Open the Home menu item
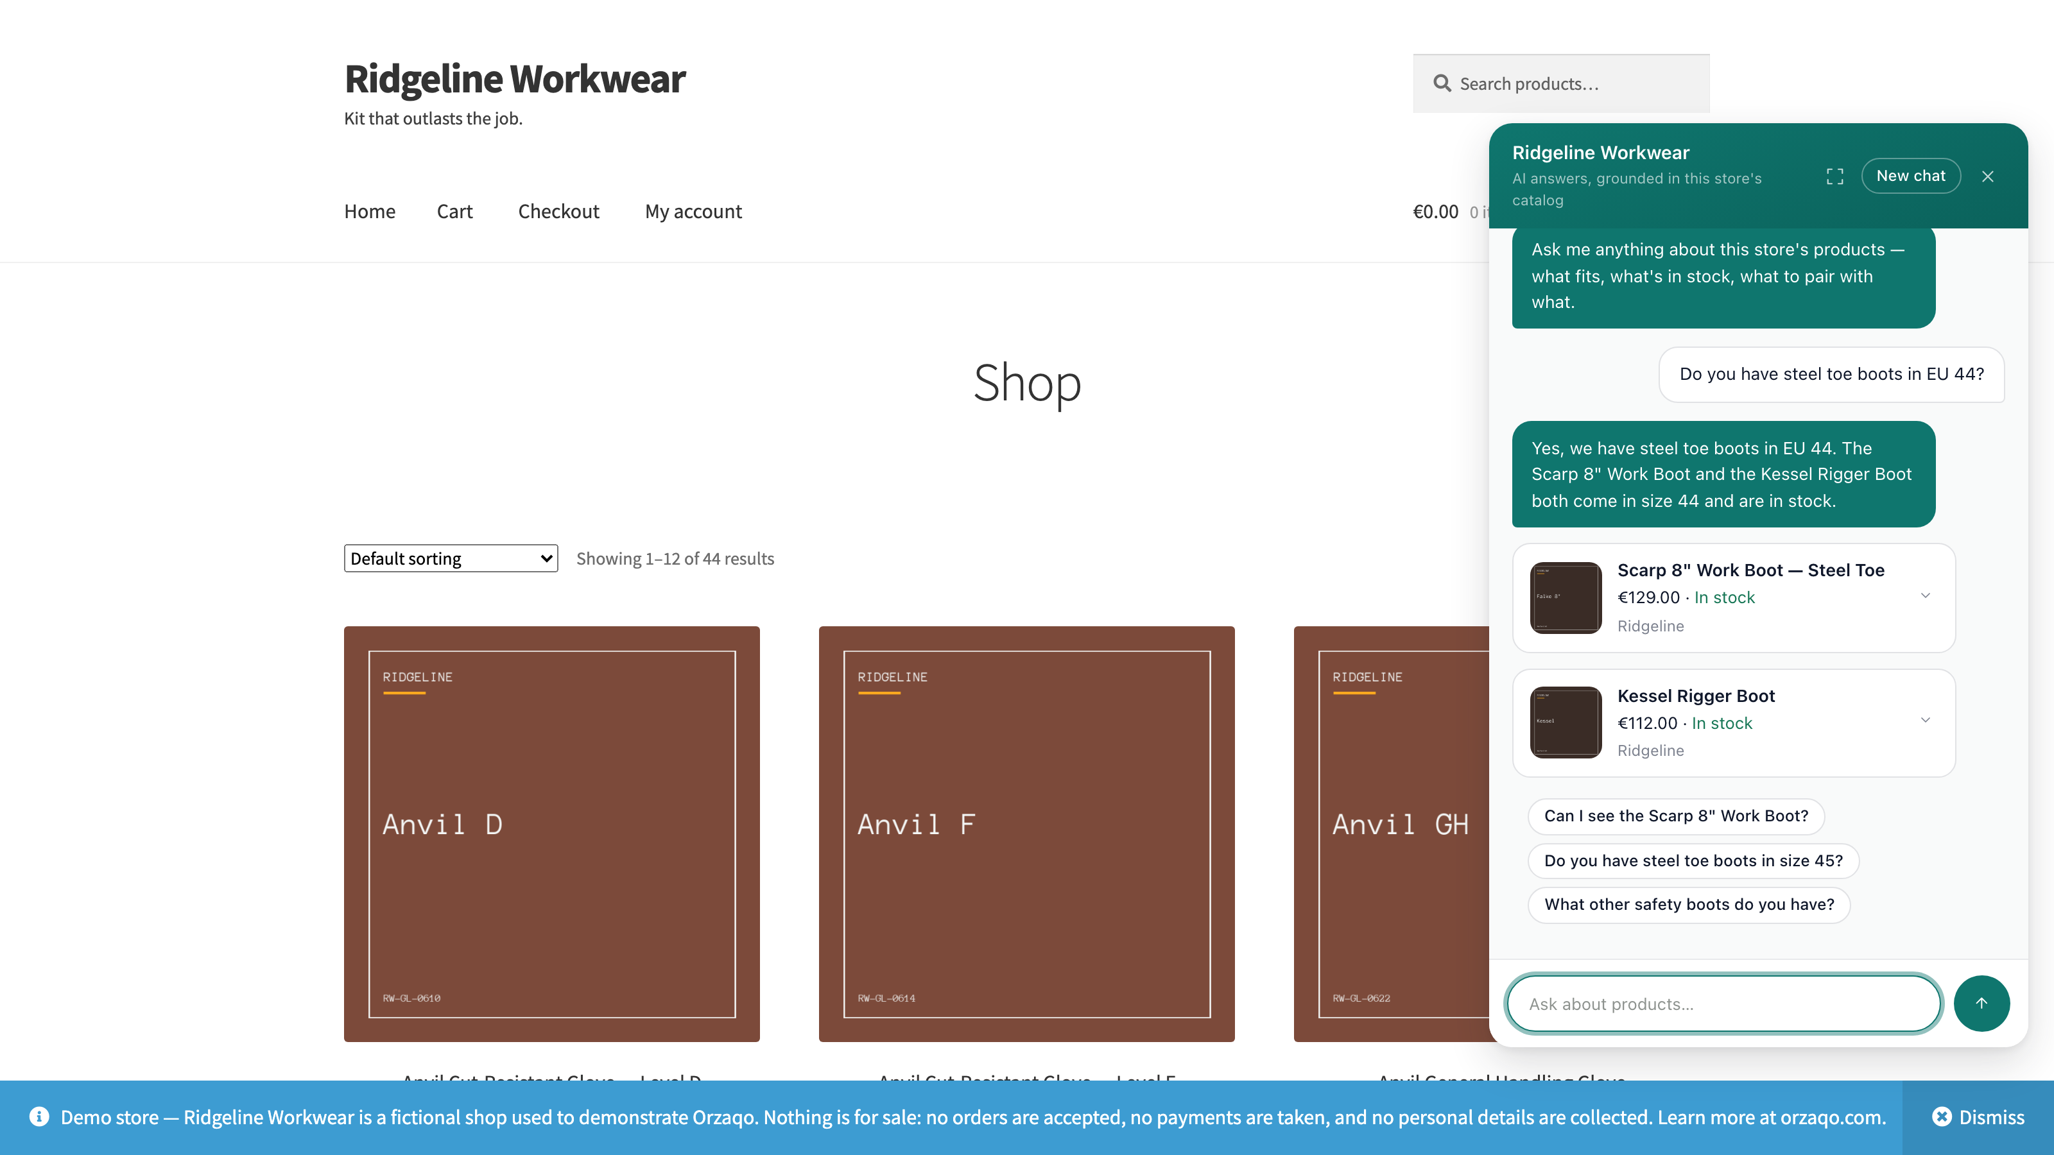 pos(369,211)
